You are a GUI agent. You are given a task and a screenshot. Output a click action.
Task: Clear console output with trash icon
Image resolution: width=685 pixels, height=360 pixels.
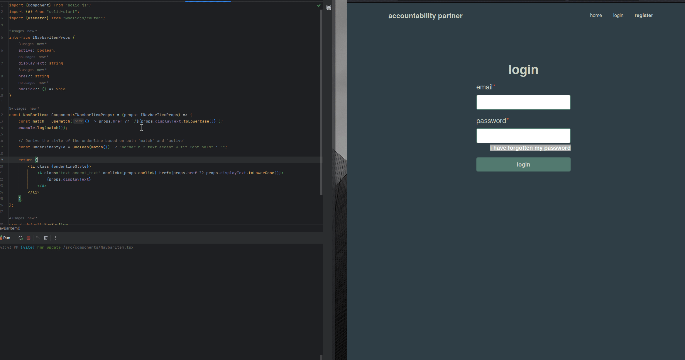pyautogui.click(x=46, y=238)
